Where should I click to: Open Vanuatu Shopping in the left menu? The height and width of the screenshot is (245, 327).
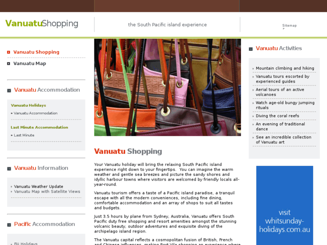36,52
